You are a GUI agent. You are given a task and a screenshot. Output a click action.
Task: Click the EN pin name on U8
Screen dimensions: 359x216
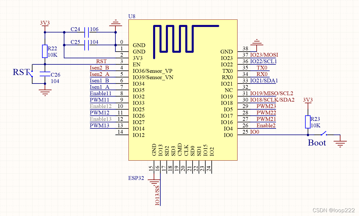coord(137,64)
